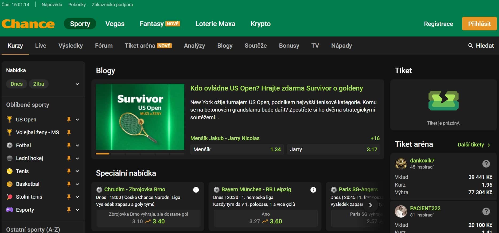Open the Survivor US Open thumbnail
Screen dimensions: 499x233
[x=140, y=117]
